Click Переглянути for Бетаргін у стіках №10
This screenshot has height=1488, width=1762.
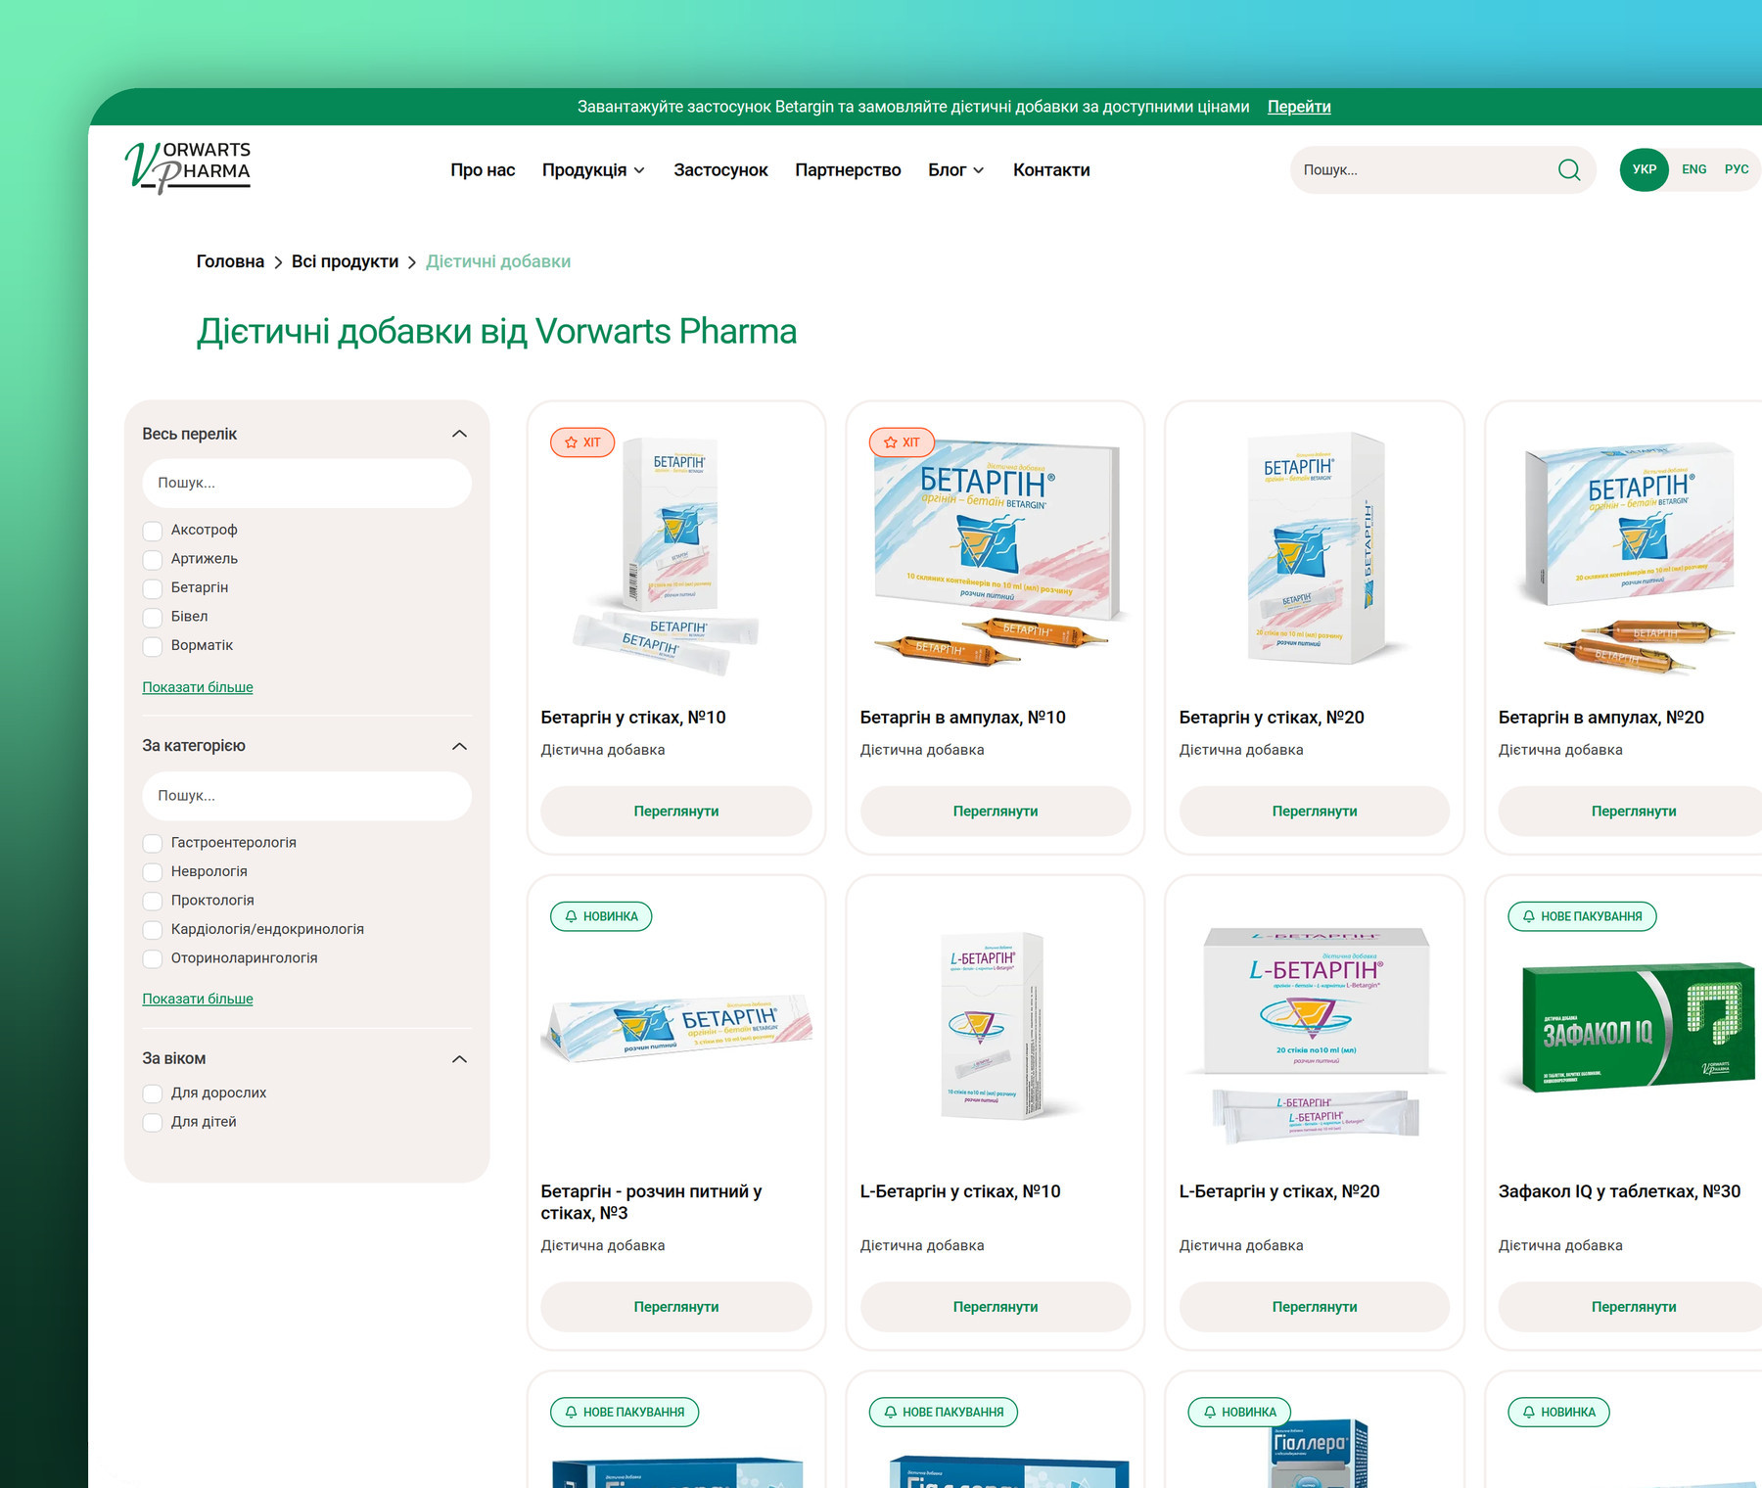click(676, 812)
